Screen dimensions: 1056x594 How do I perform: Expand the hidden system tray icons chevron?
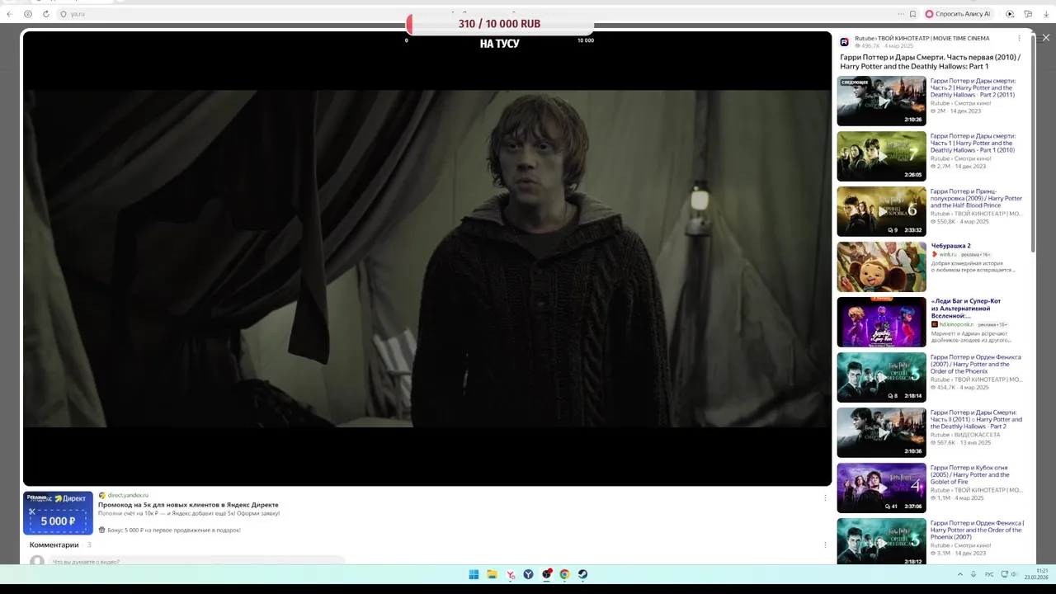[959, 574]
